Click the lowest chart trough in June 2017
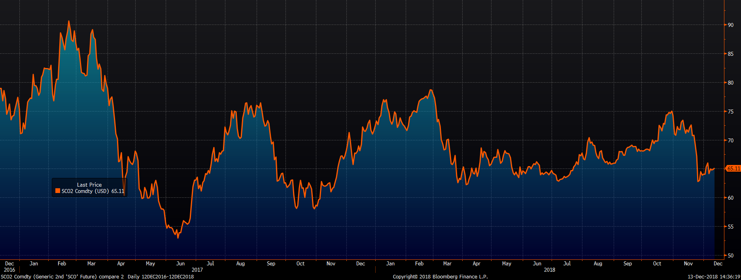Screen dimensions: 741x280 coord(178,238)
